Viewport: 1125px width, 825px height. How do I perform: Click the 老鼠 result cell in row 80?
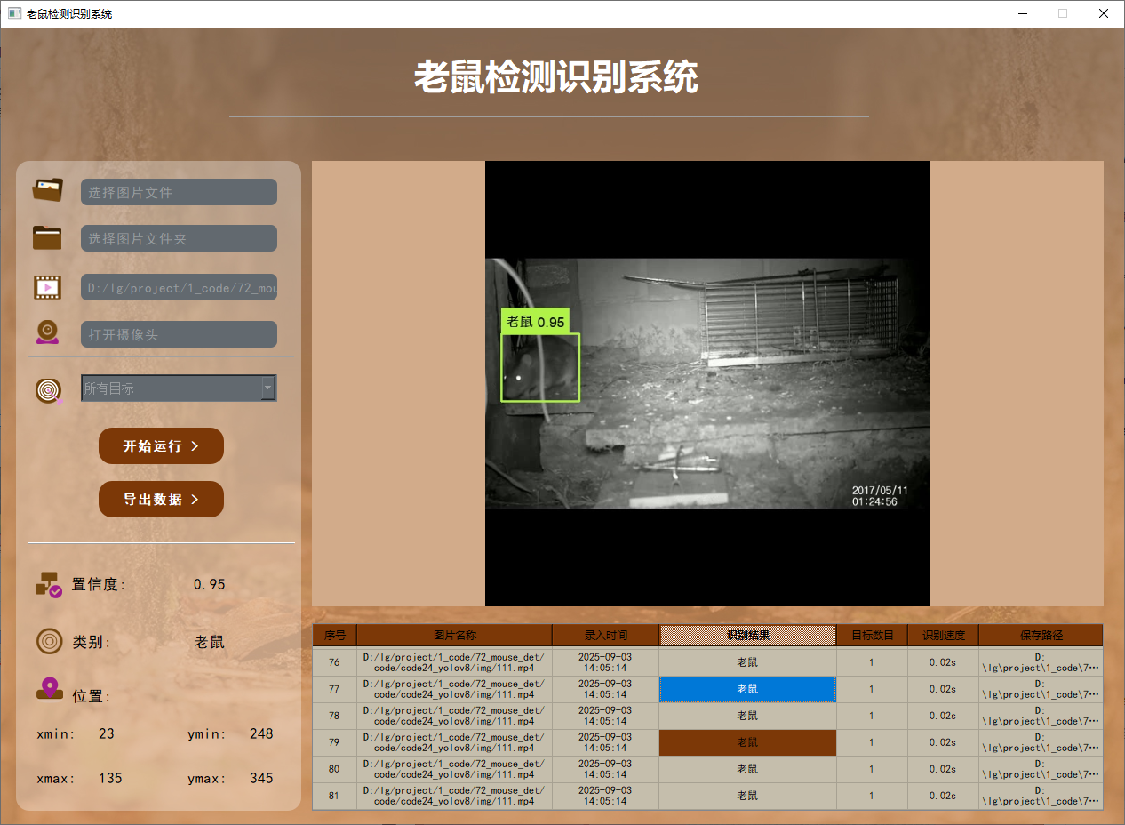click(748, 769)
